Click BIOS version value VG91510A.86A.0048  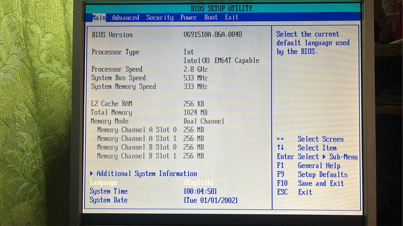click(213, 34)
